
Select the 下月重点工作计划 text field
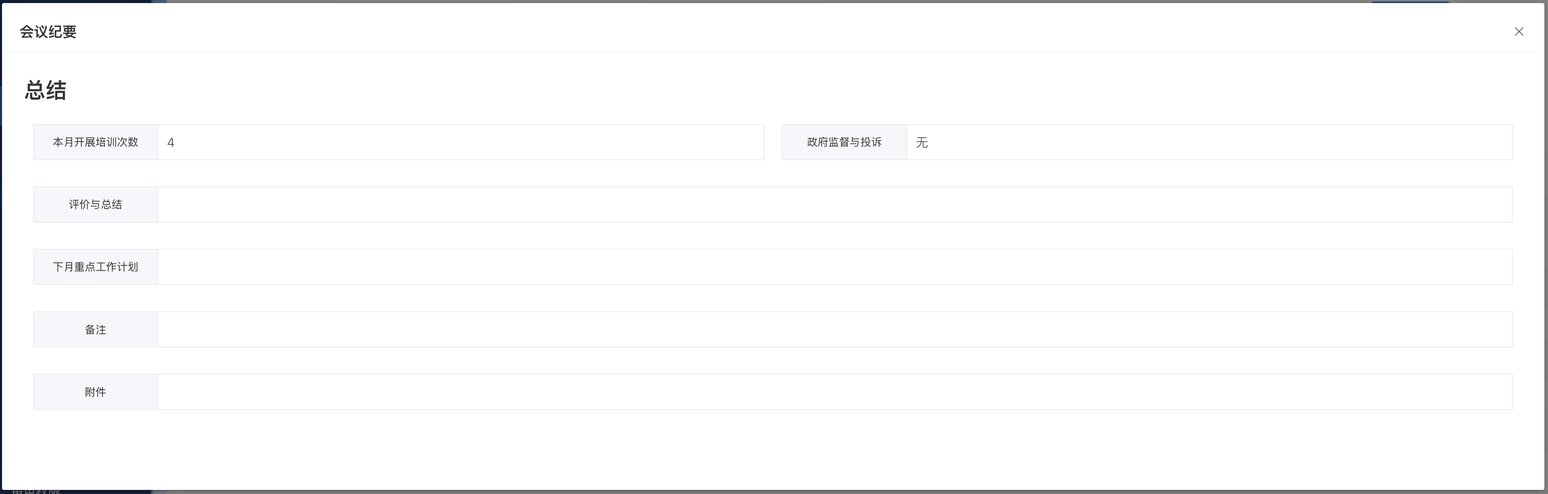(834, 267)
